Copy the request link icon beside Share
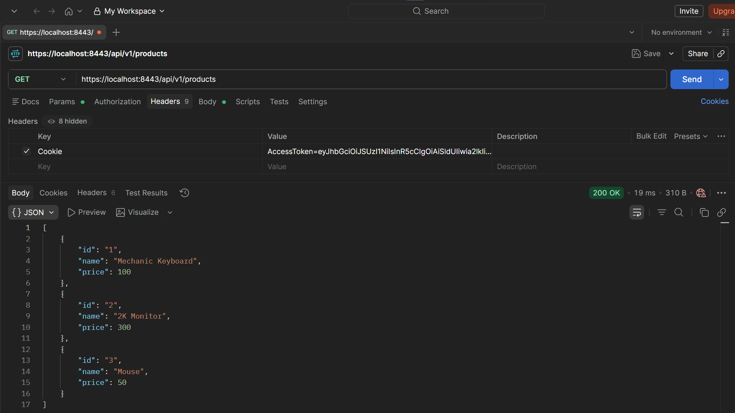The image size is (735, 413). tap(721, 54)
